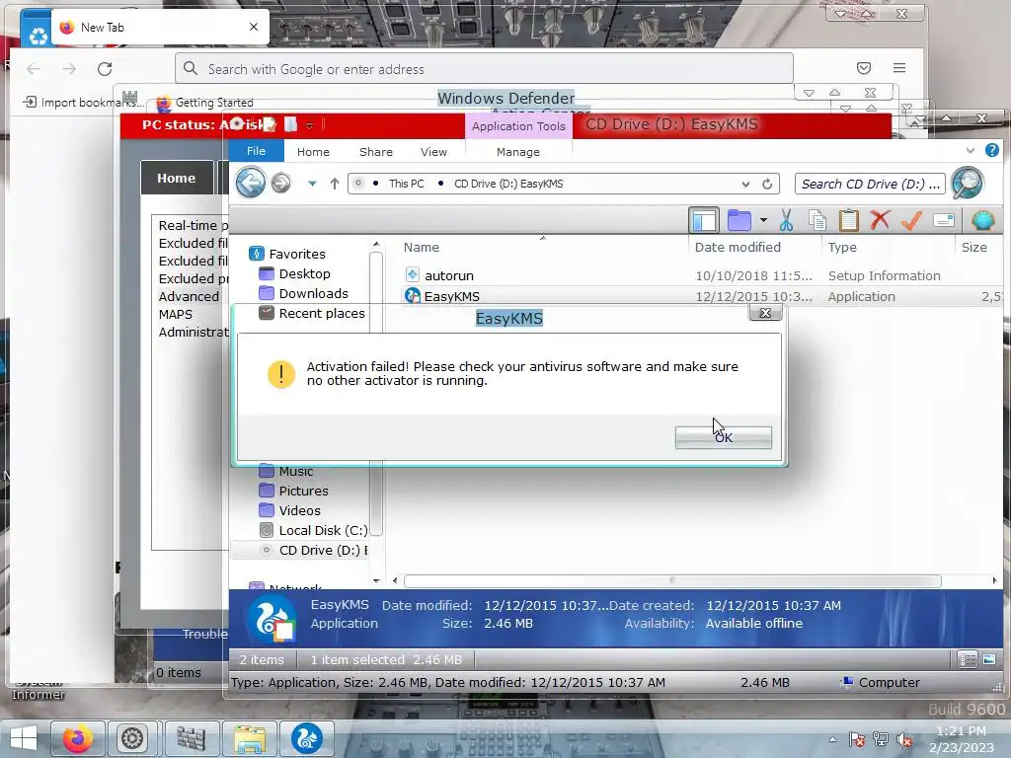1011x758 pixels.
Task: Click the Rename card icon in the toolbar
Action: [x=943, y=220]
